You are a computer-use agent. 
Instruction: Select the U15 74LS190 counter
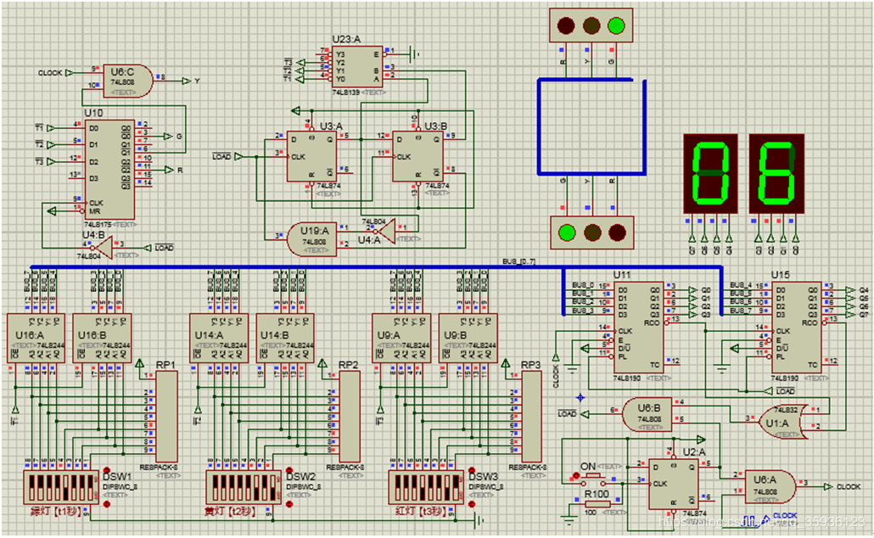[x=793, y=328]
